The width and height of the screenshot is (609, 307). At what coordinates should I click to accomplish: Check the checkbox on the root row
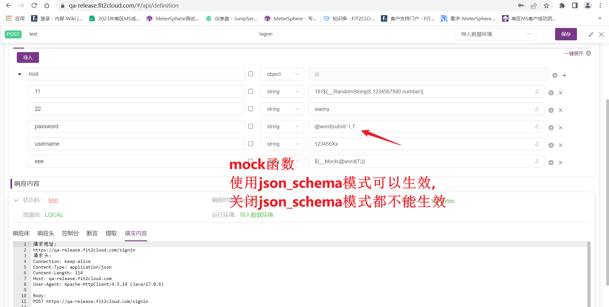pyautogui.click(x=251, y=74)
